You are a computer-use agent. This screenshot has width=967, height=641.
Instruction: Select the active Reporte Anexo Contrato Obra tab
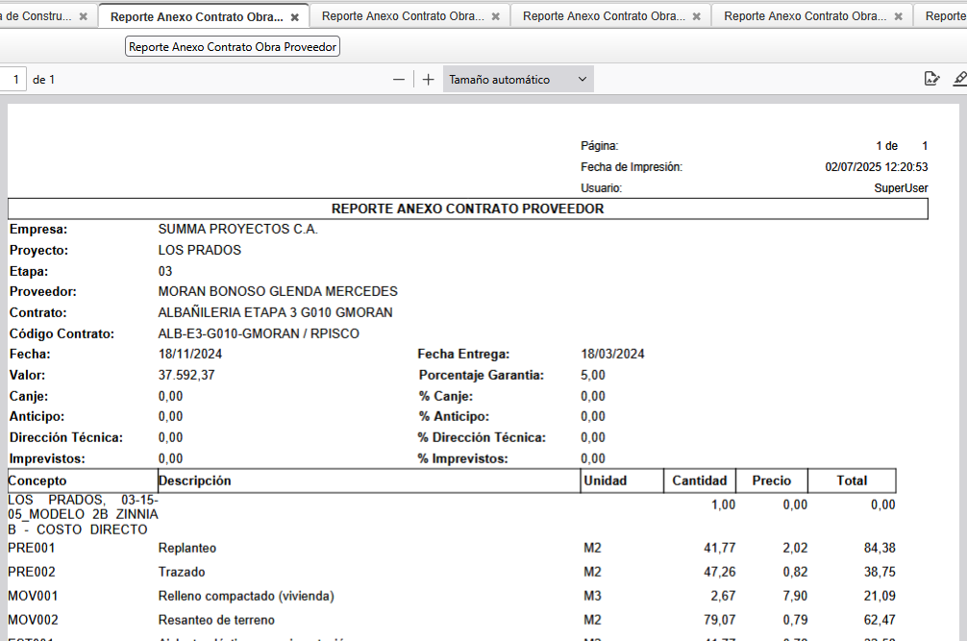[196, 17]
